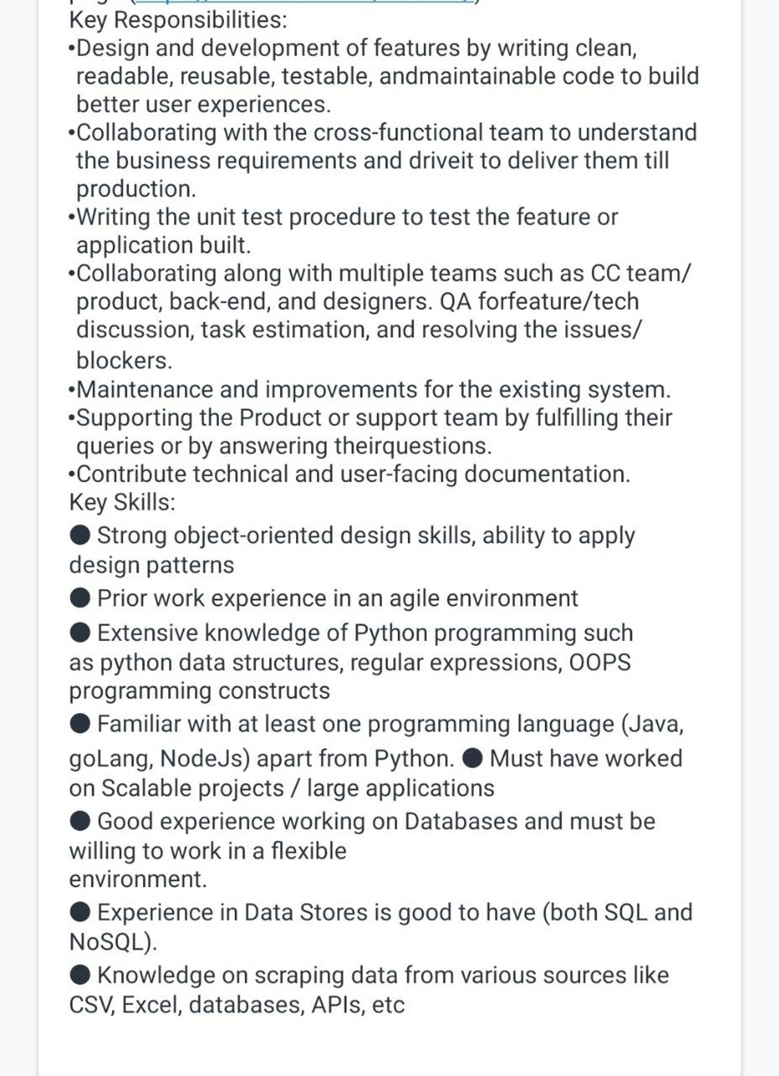Click the "Key Skills:" heading

(x=122, y=502)
